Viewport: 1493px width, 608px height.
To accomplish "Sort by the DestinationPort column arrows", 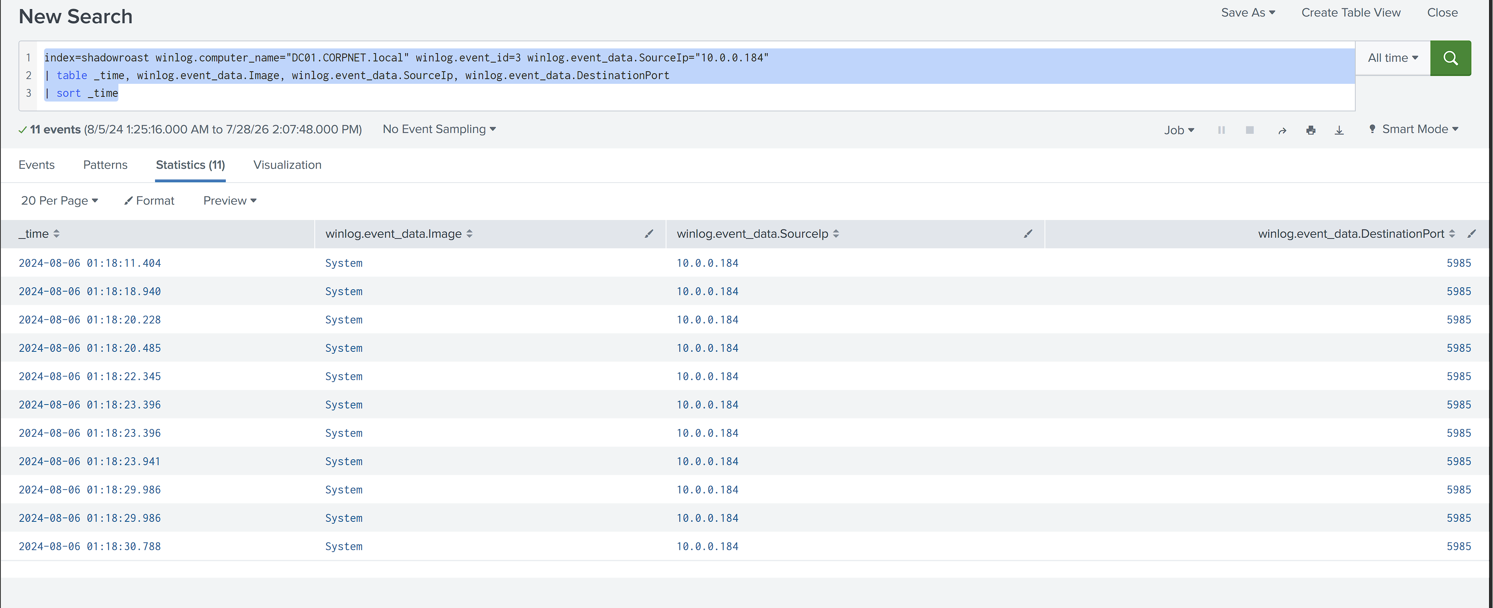I will click(1452, 234).
